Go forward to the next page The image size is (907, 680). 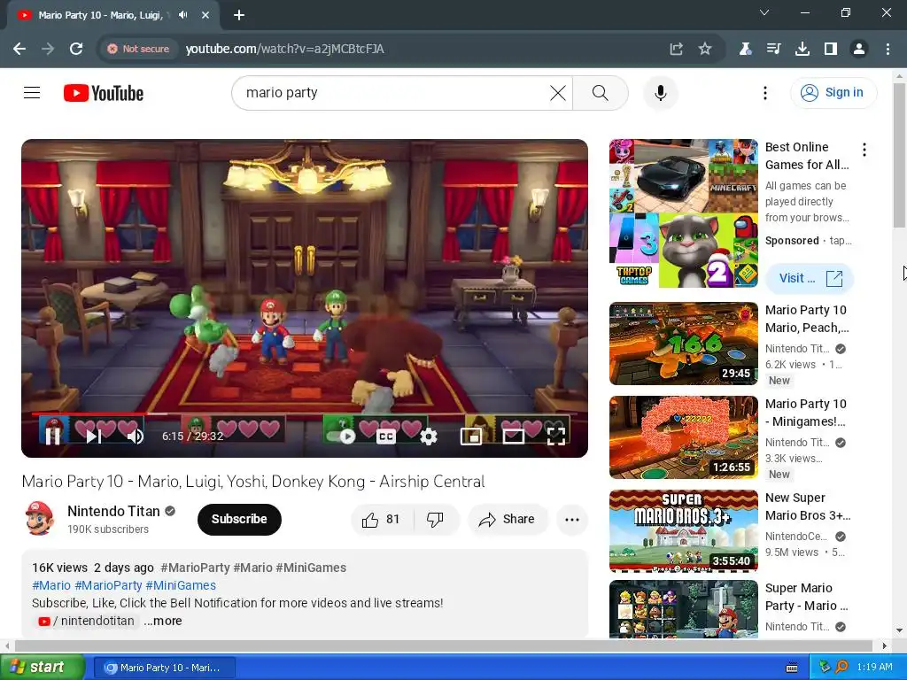tap(48, 49)
